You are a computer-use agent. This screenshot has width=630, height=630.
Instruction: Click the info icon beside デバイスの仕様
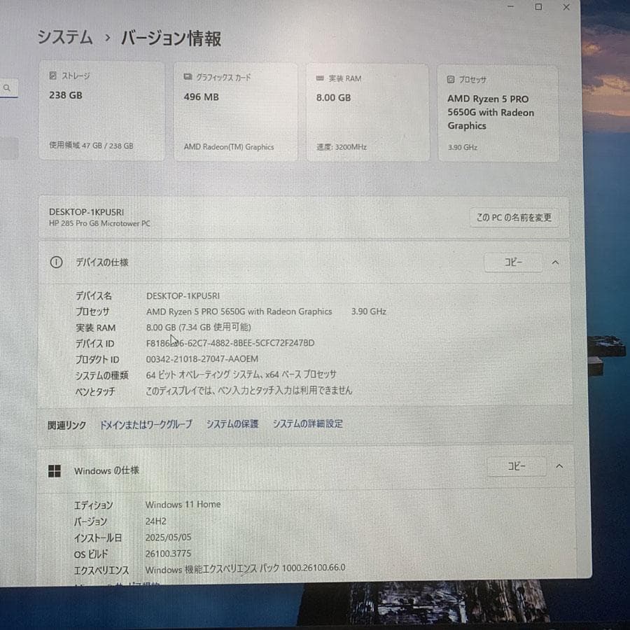point(56,262)
